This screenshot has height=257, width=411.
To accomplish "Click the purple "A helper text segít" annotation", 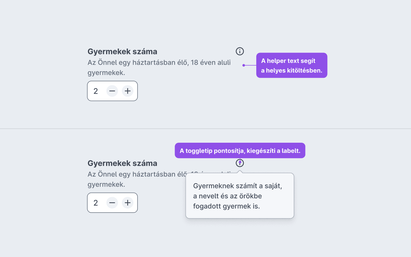I will coord(292,65).
